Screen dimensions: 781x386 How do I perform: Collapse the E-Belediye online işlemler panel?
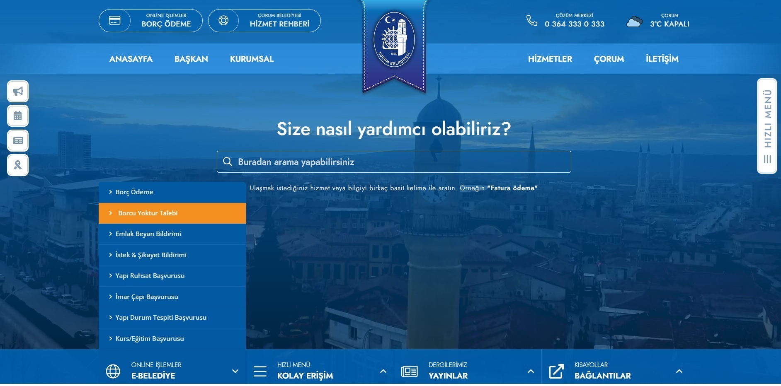pos(235,371)
